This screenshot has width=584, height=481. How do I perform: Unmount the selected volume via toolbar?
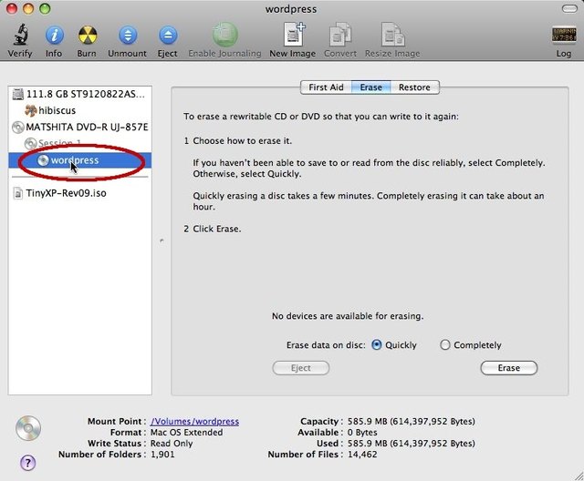pos(128,36)
